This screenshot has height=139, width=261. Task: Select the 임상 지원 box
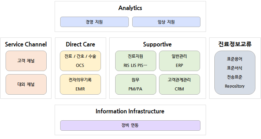pos(166,22)
